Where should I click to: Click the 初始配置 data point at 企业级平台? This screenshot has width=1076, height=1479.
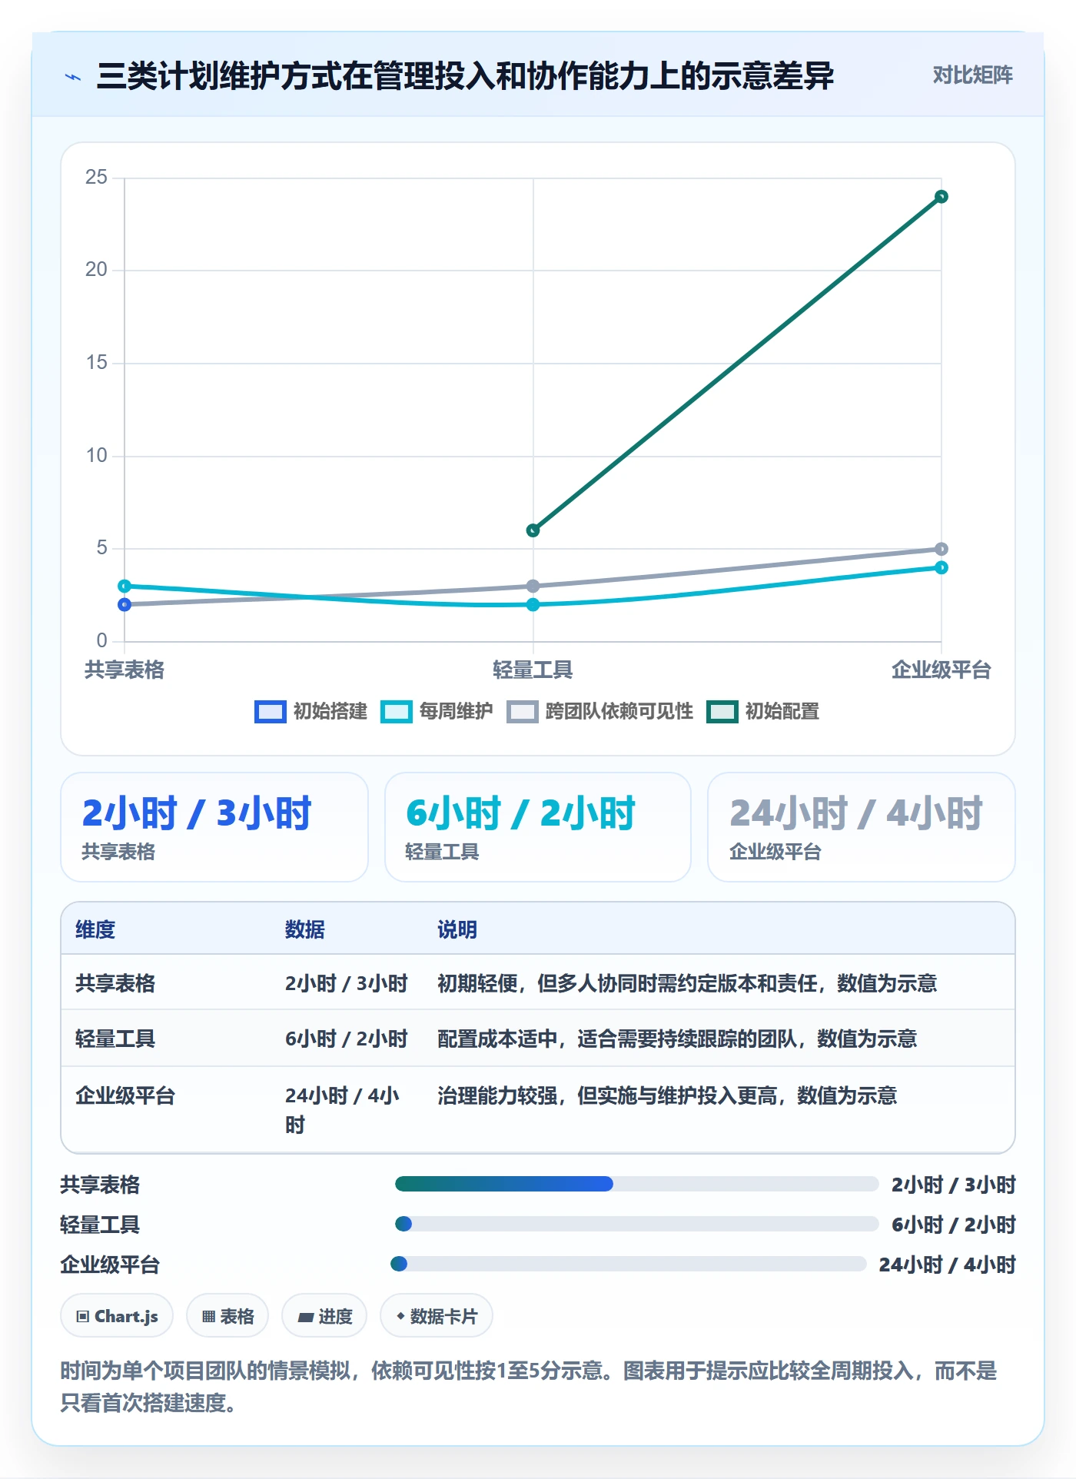point(941,197)
